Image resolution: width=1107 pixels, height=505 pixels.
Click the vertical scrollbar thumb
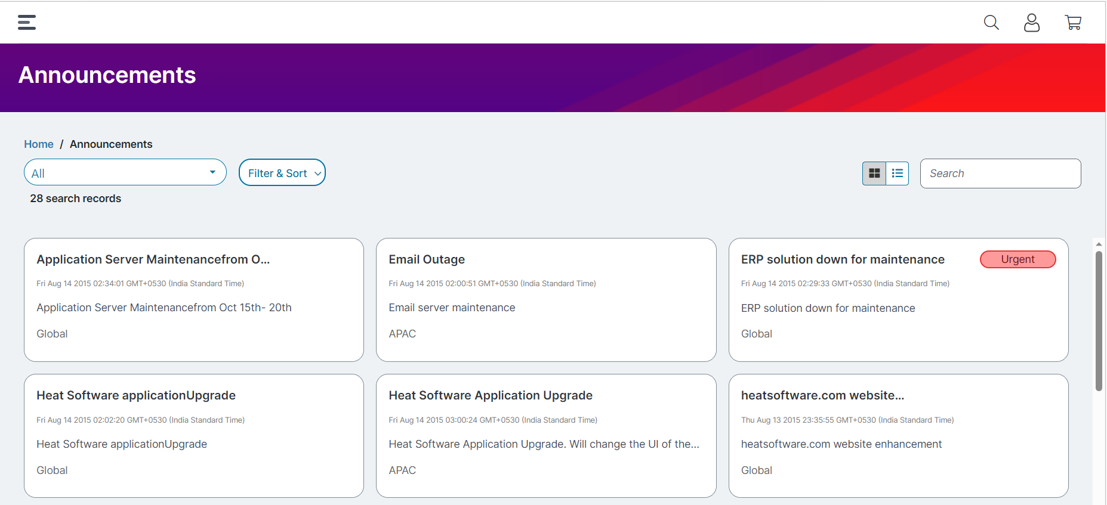pyautogui.click(x=1099, y=321)
